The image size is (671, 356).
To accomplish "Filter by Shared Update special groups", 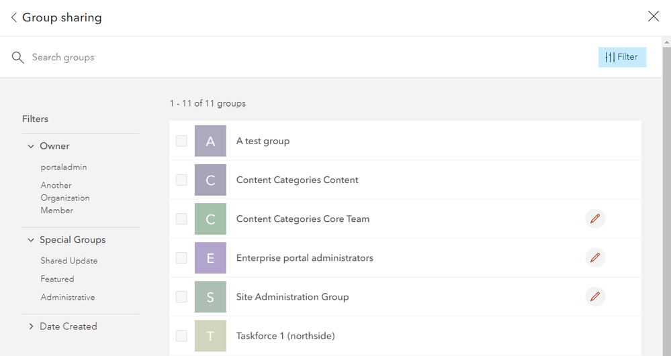I will tap(69, 261).
